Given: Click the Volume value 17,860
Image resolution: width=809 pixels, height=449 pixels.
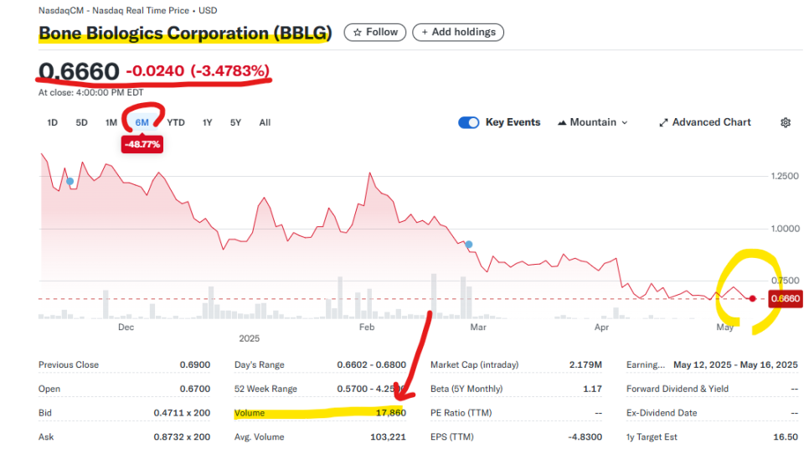Looking at the screenshot, I should tap(390, 413).
